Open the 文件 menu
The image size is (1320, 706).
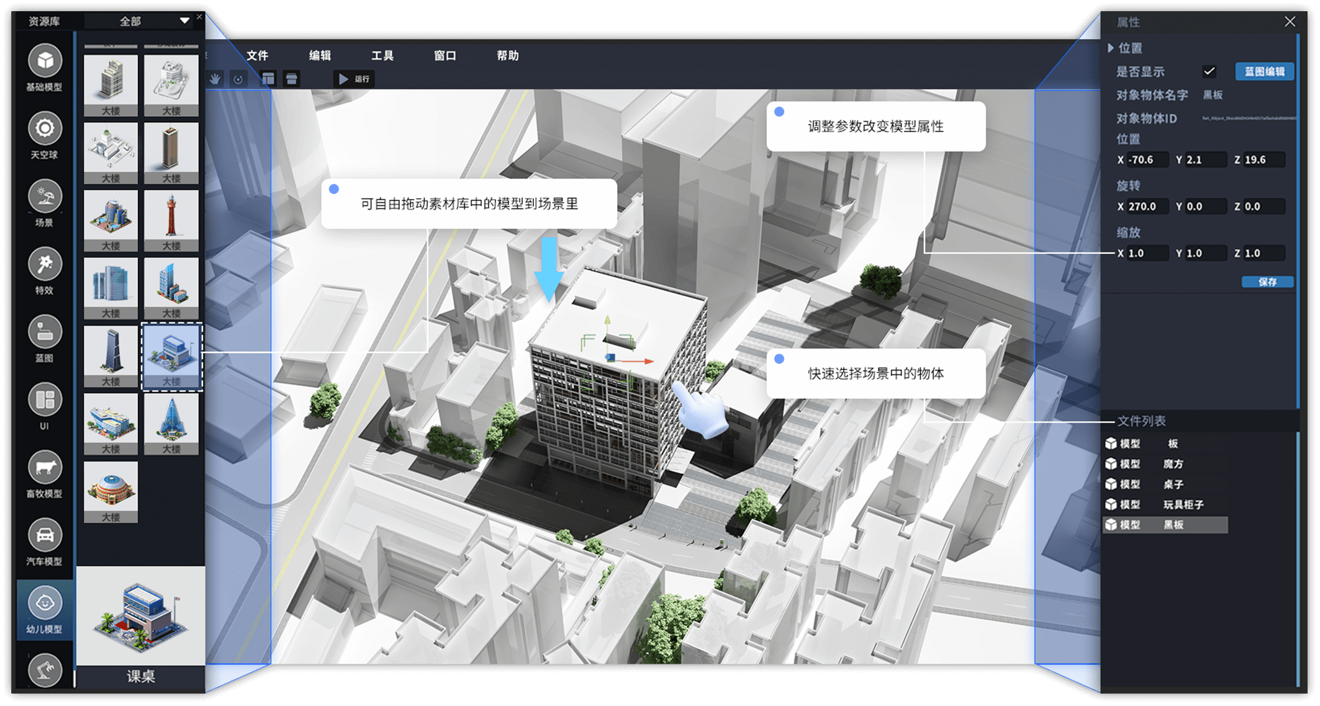click(257, 56)
